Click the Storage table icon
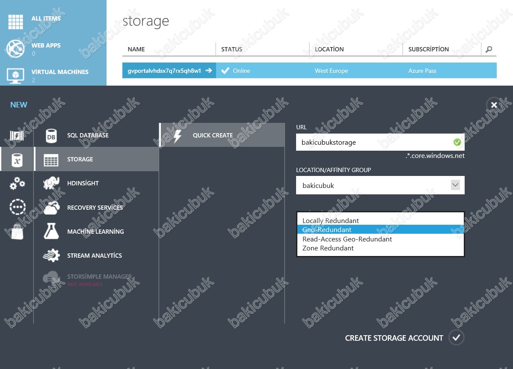 pyautogui.click(x=51, y=160)
